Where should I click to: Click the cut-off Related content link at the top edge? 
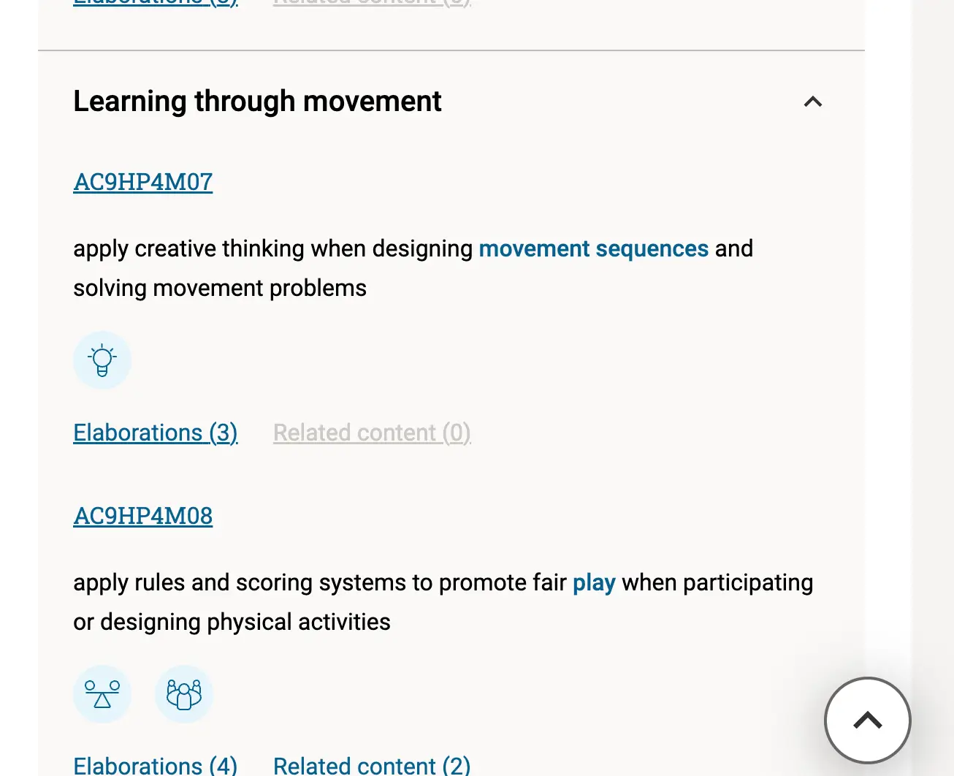(372, 3)
